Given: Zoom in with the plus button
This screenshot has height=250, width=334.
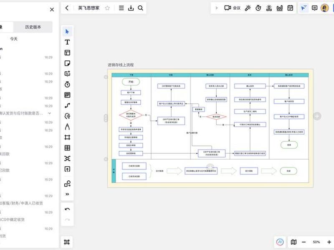Looking at the screenshot, I should (329, 242).
